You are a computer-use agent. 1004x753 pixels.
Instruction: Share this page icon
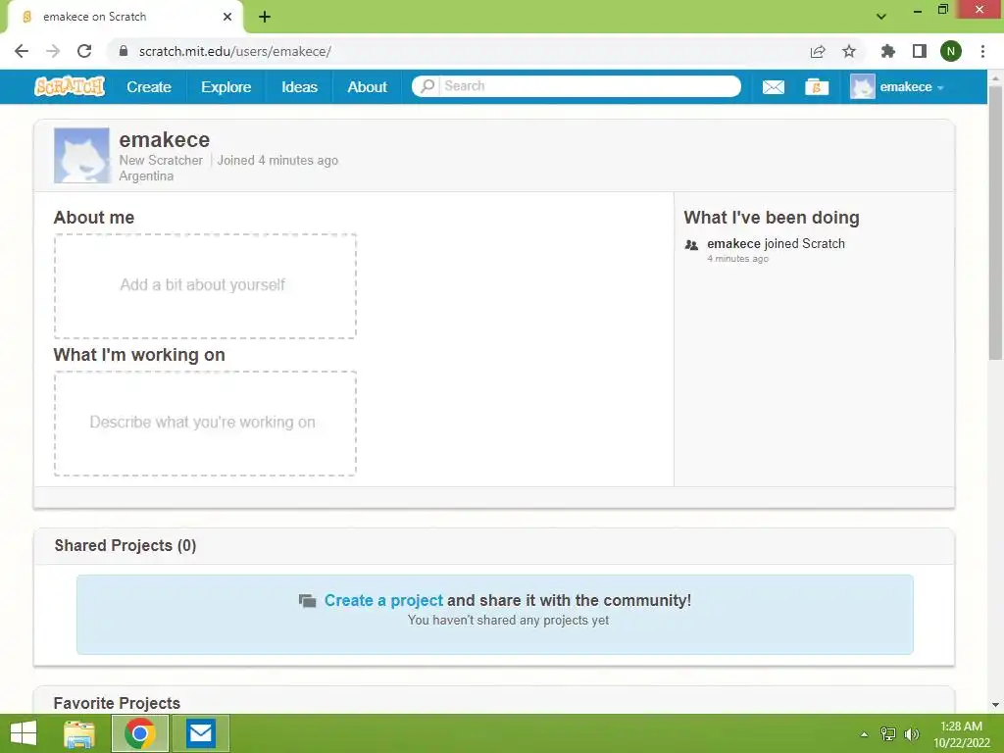pos(817,51)
